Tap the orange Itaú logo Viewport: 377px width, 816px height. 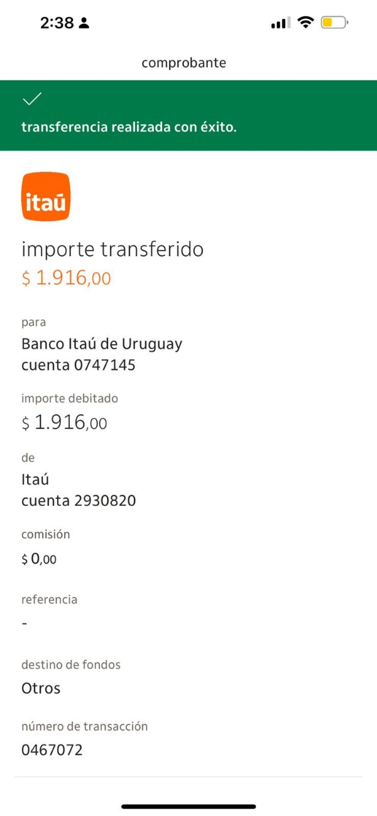(46, 197)
